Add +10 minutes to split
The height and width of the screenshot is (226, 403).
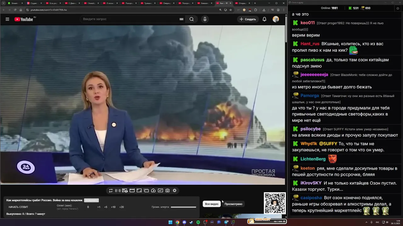tap(113, 207)
